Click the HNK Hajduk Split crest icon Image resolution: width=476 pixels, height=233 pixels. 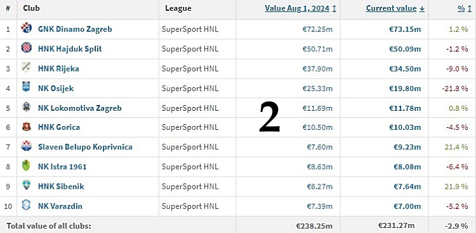27,47
